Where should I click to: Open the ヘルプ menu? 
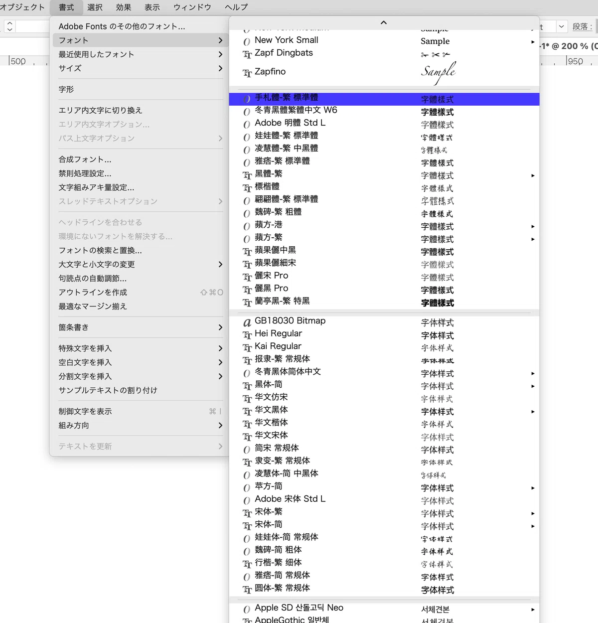tap(236, 7)
